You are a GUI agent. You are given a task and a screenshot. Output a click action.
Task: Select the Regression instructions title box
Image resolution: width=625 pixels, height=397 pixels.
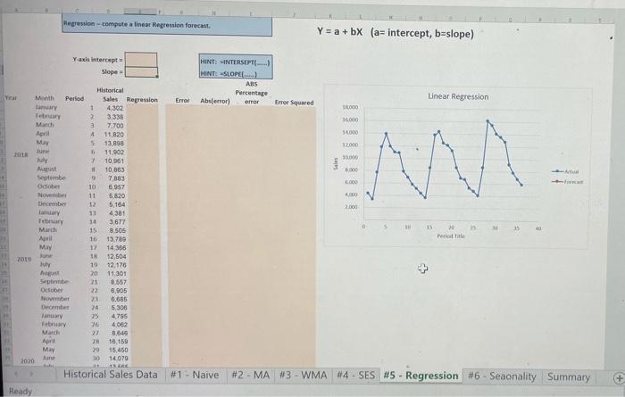(x=167, y=25)
